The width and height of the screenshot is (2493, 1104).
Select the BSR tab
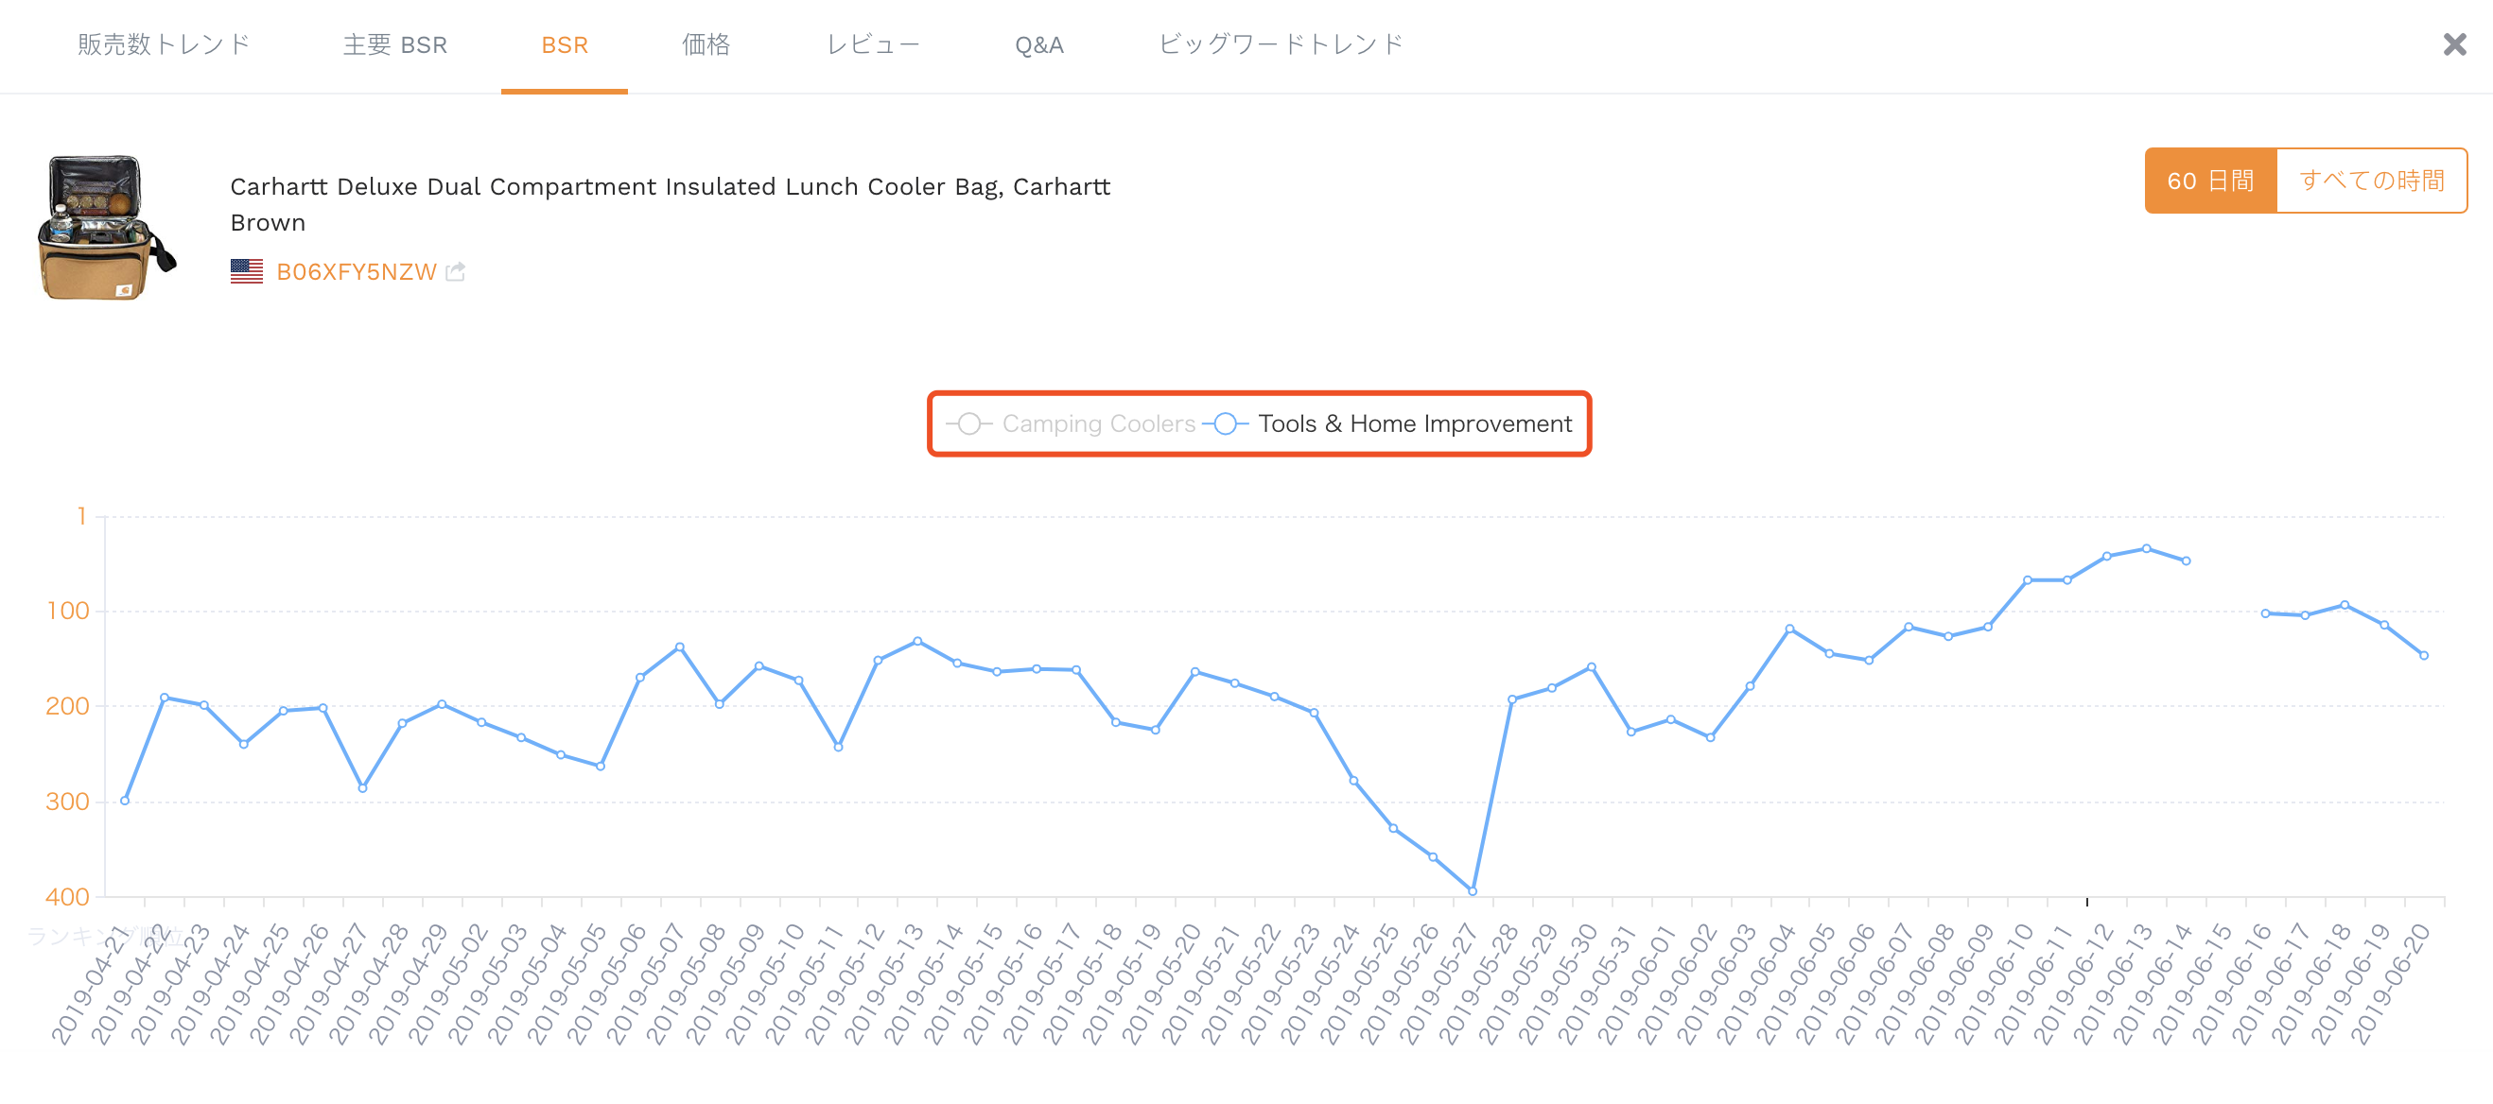[565, 44]
